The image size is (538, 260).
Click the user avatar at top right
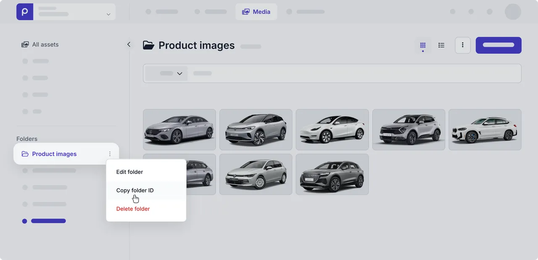click(513, 12)
